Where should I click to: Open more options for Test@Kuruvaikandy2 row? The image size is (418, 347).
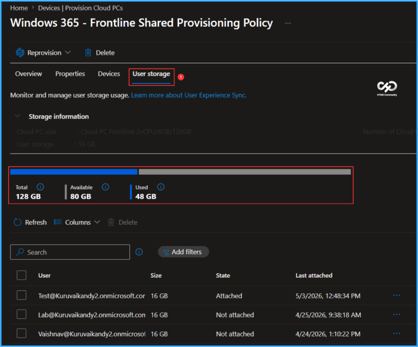coord(396,295)
